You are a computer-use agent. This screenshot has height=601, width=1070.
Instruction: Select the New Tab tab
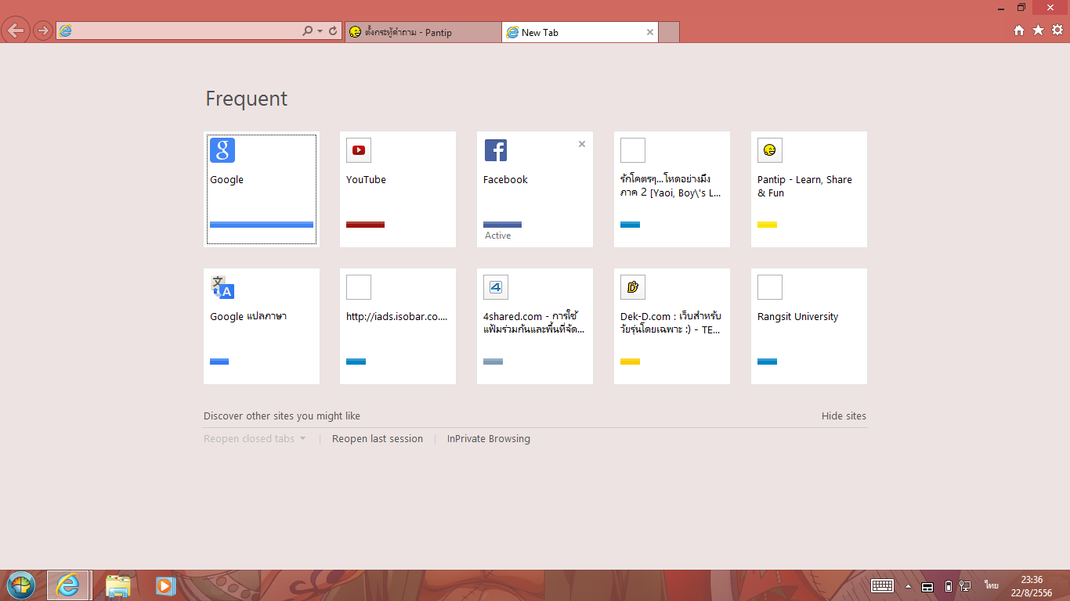coord(580,32)
